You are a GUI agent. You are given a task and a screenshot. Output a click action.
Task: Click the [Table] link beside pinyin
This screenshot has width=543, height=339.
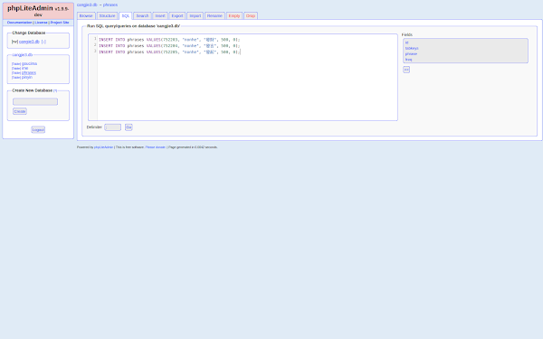(16, 78)
